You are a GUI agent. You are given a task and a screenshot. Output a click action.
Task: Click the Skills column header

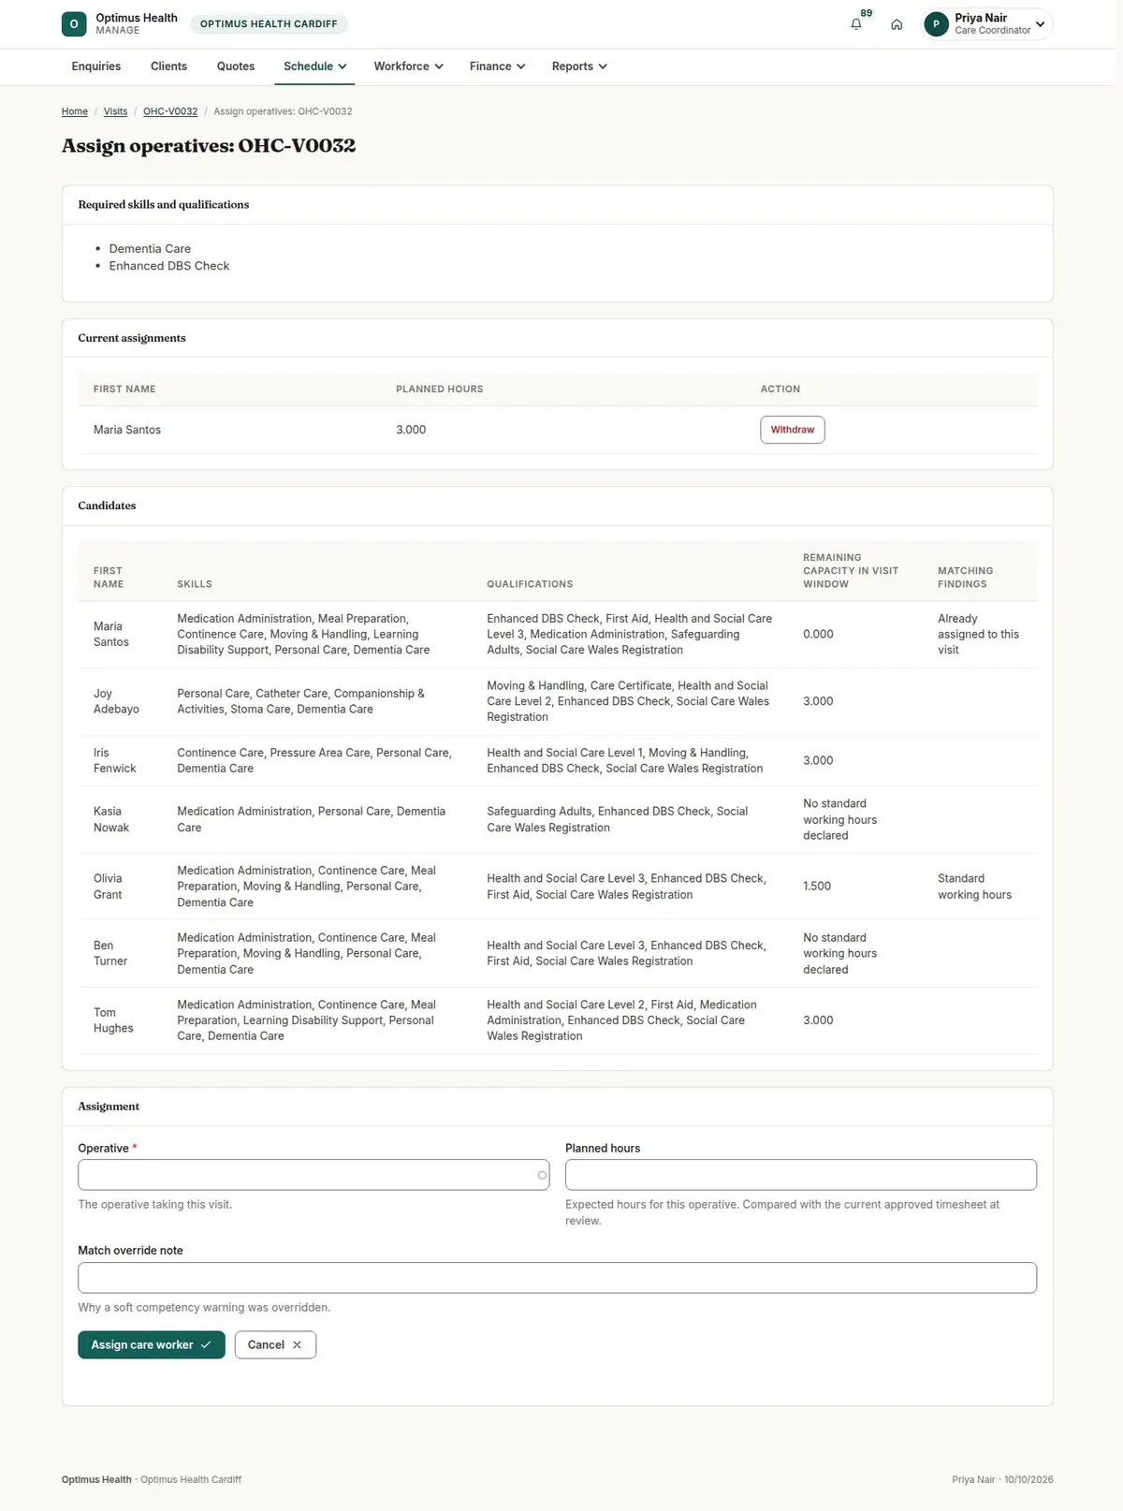[195, 584]
